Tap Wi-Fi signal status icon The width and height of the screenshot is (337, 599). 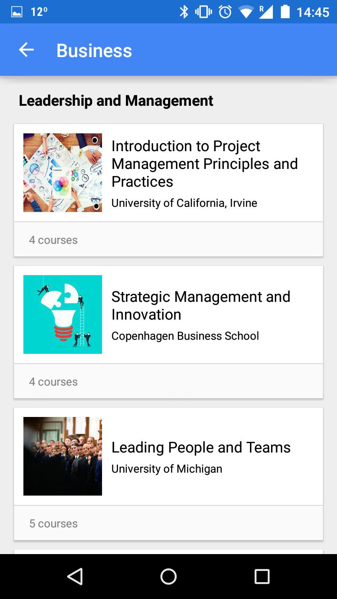[x=246, y=12]
